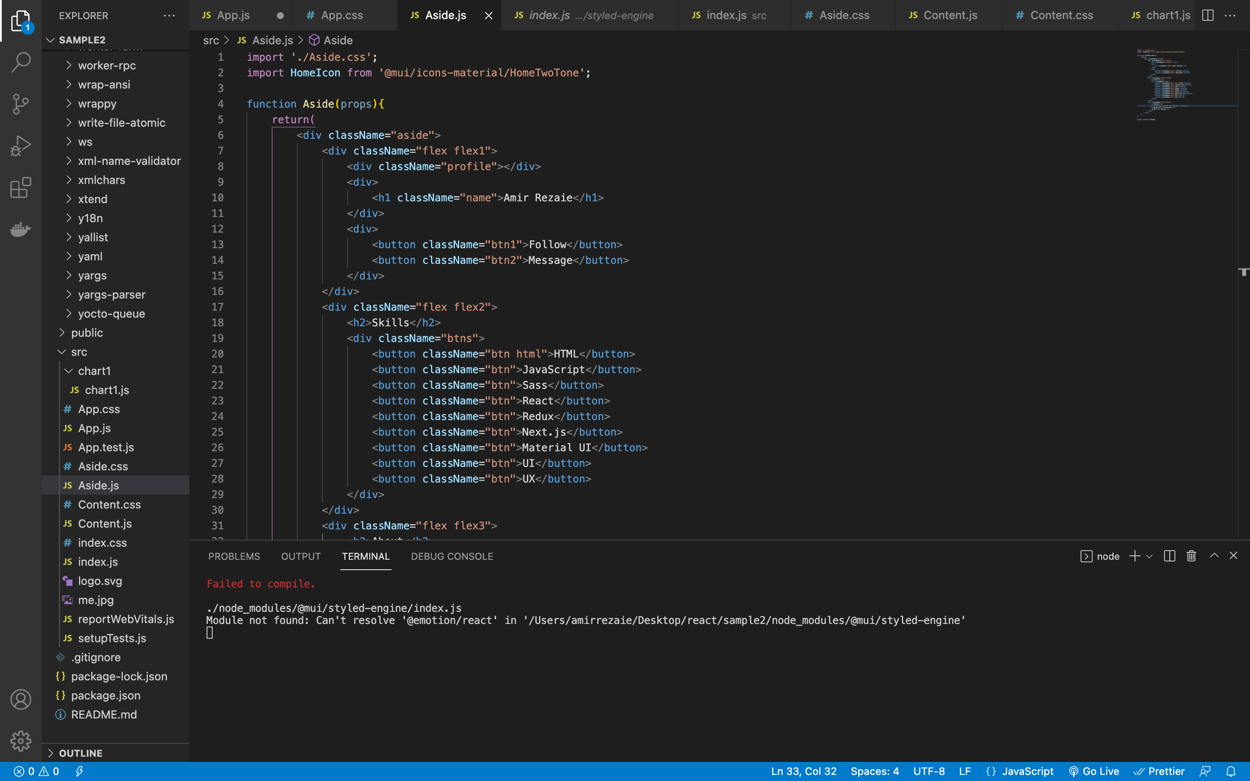Switch to the App.js tab

pyautogui.click(x=241, y=16)
